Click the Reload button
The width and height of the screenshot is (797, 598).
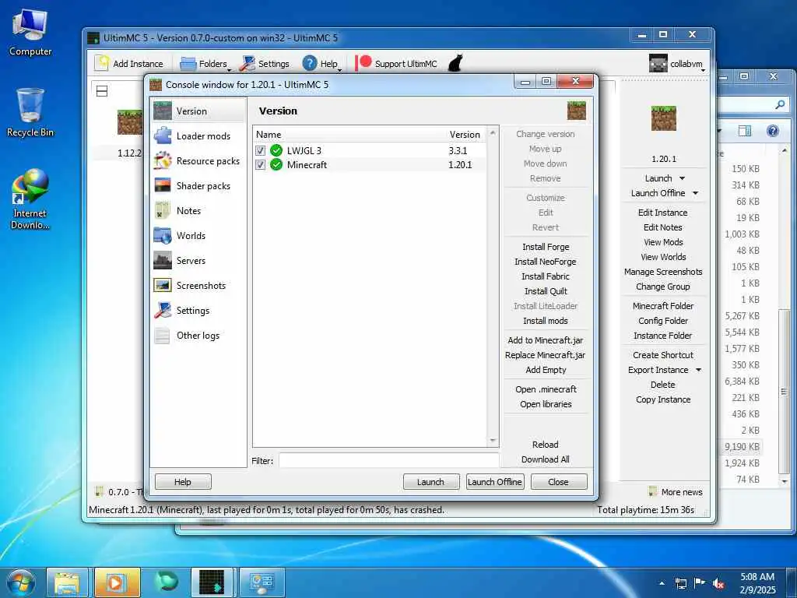point(546,445)
